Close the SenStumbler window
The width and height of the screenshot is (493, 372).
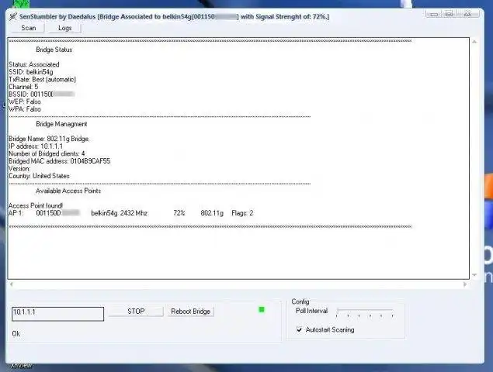coord(468,14)
